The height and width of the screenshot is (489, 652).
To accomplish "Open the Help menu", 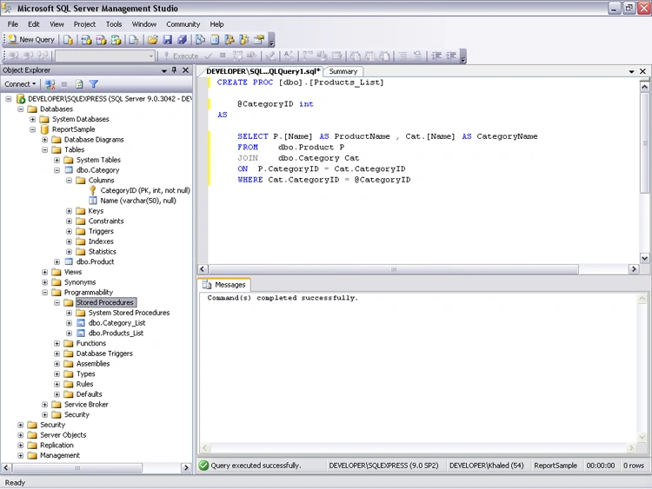I will coord(216,24).
